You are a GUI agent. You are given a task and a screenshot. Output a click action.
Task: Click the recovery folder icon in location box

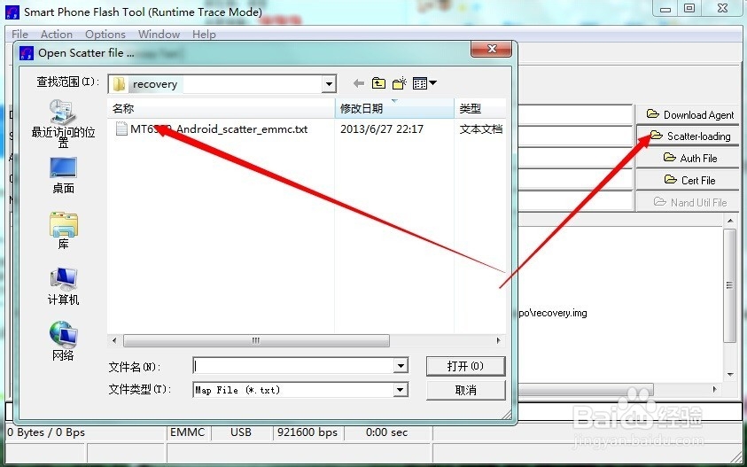point(119,84)
